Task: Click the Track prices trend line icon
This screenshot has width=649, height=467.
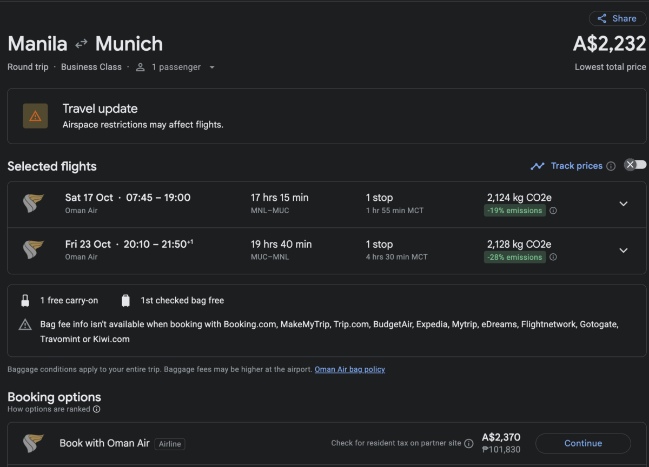Action: coord(538,166)
